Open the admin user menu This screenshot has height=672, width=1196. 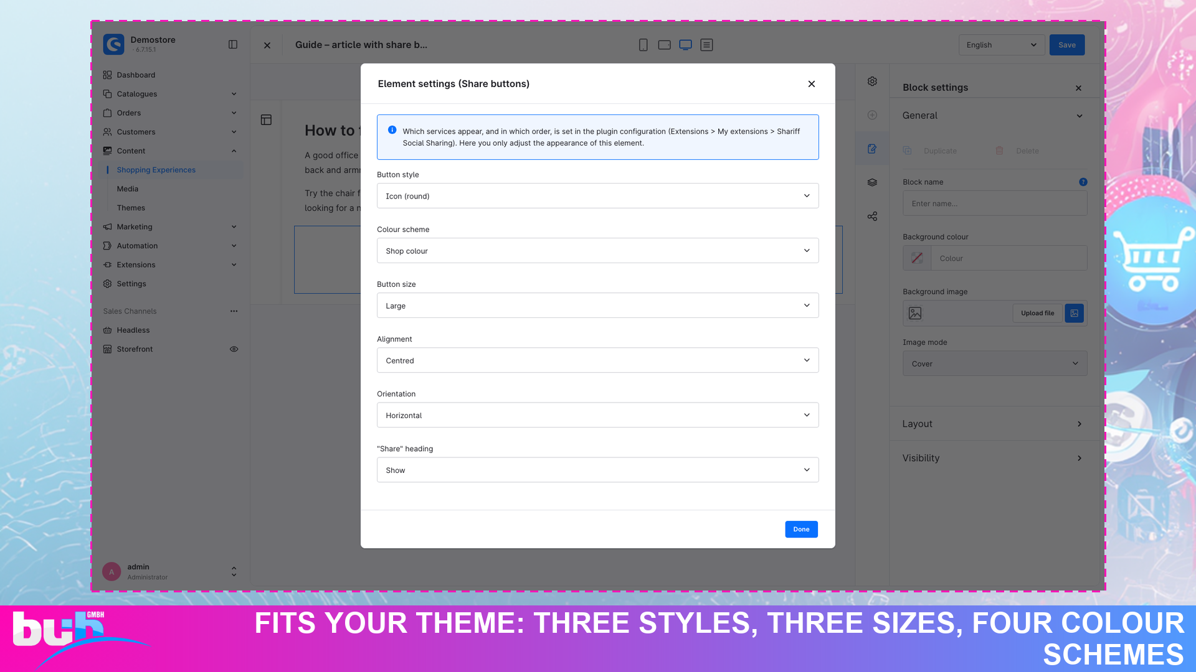click(171, 572)
